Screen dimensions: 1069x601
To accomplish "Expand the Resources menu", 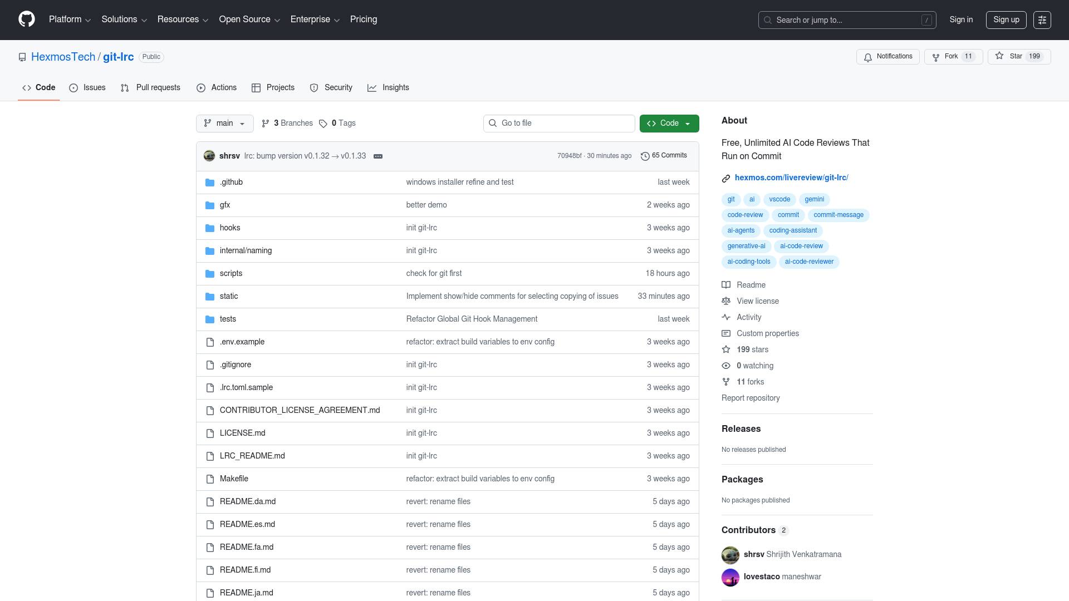I will pyautogui.click(x=183, y=19).
